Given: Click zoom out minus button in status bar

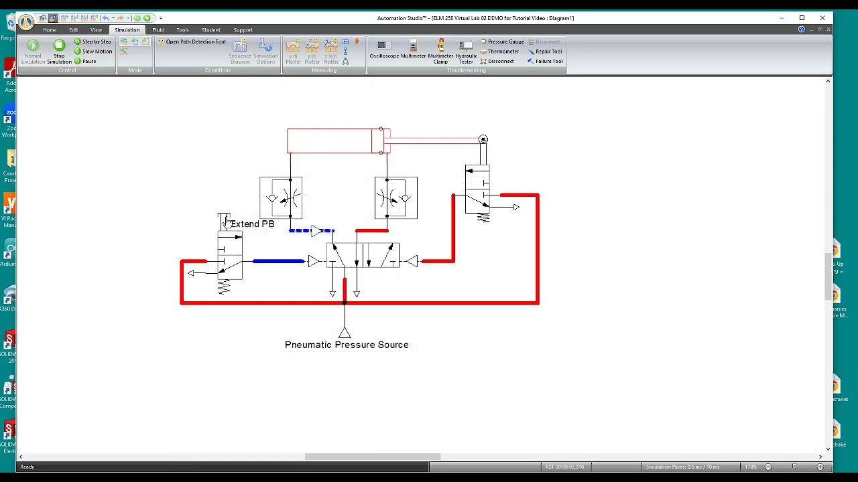Looking at the screenshot, I should click(768, 467).
